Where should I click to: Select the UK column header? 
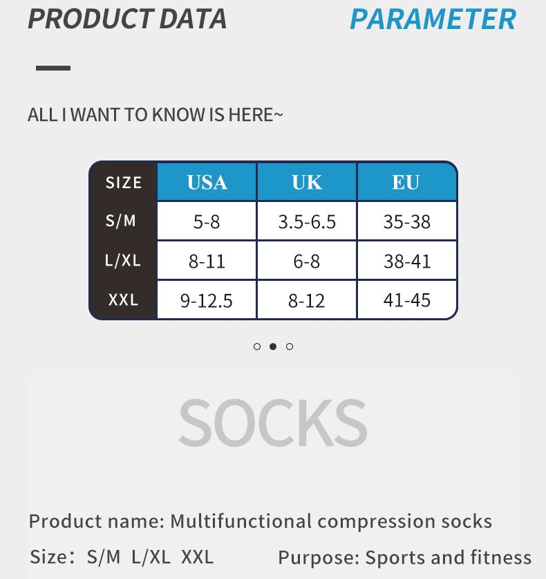pos(307,182)
